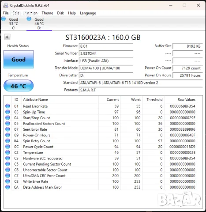This screenshot has width=206, height=212.
Task: Click the Buffer Size value 8192 KB
Action: tap(187, 46)
